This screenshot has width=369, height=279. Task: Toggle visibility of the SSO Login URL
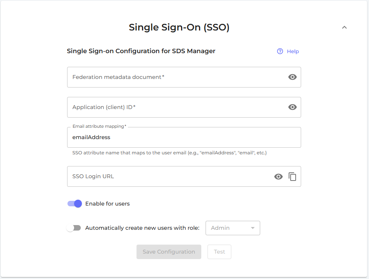click(278, 177)
